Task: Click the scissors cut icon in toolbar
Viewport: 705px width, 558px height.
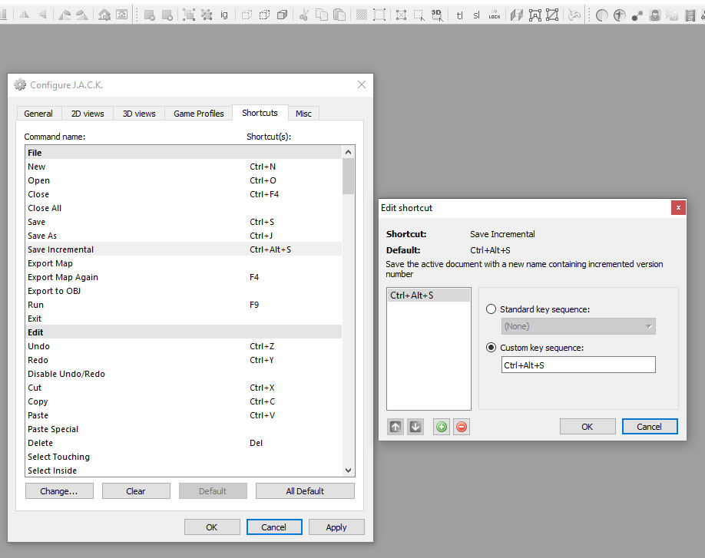Action: [304, 15]
